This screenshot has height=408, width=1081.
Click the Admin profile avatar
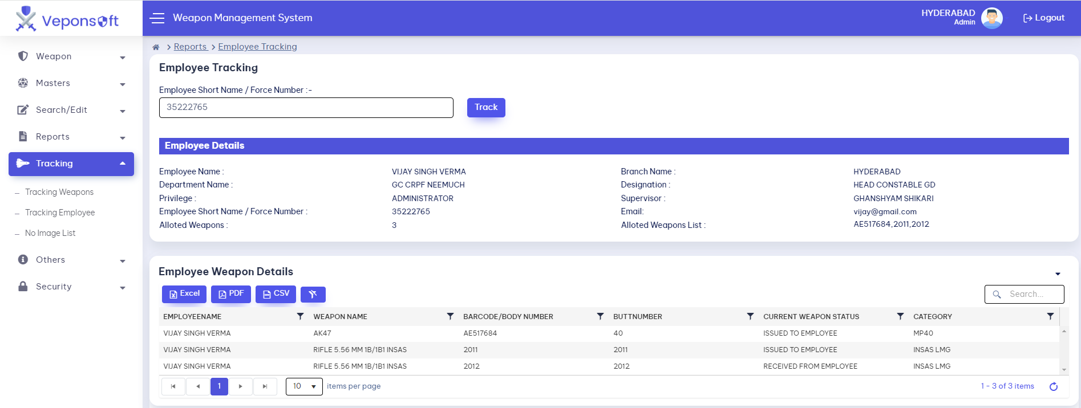[992, 18]
